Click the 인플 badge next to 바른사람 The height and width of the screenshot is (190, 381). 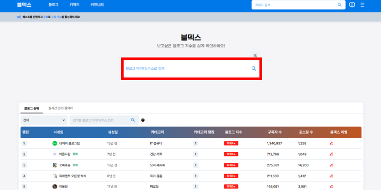pyautogui.click(x=75, y=154)
